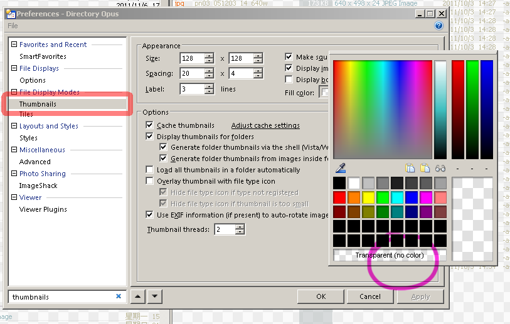Viewport: 510px width, 324px height.
Task: Collapse the File Displays category
Action: click(x=14, y=68)
